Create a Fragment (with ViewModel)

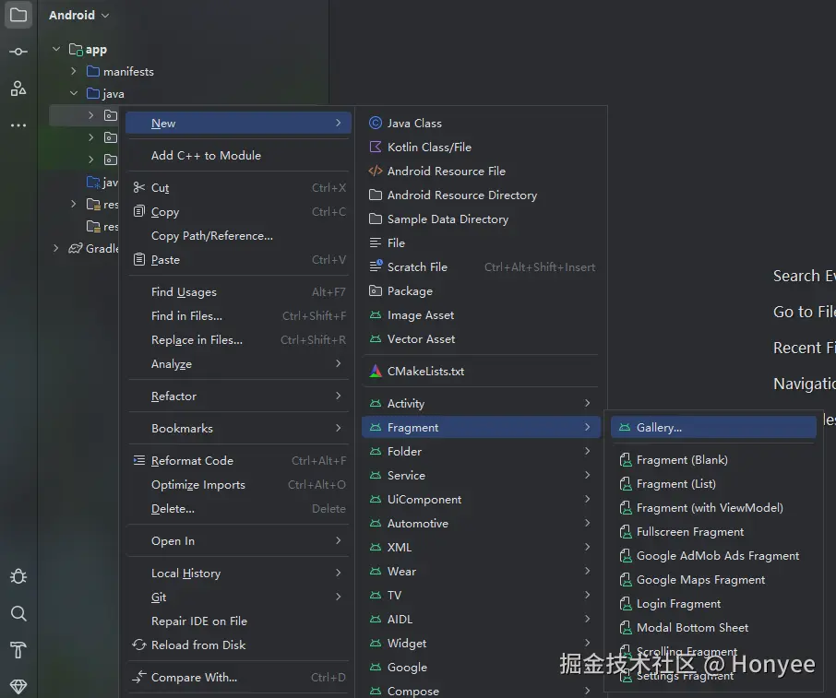(713, 508)
